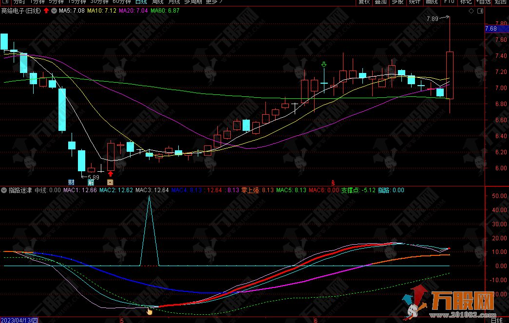Select the 1分钟 period tab
The image size is (509, 323).
click(37, 1)
